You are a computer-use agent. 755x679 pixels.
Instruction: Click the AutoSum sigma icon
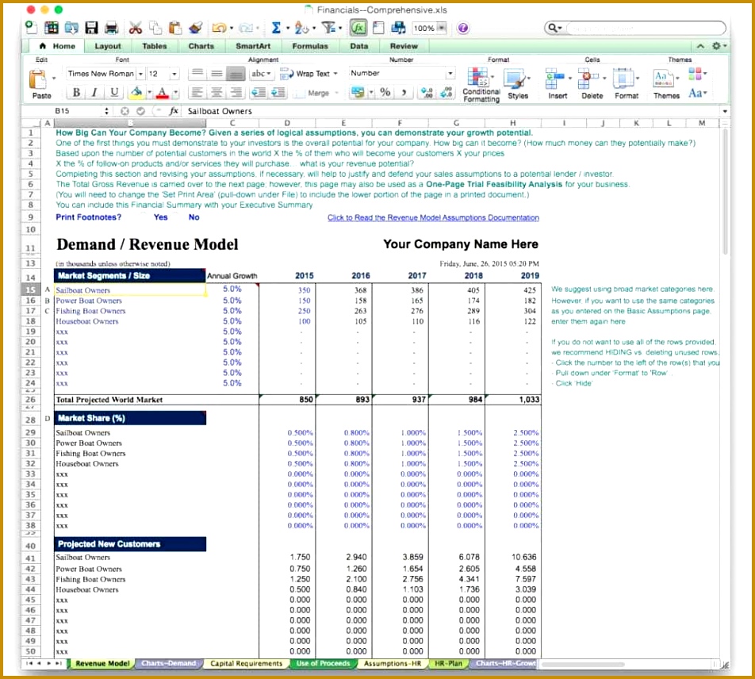[x=276, y=28]
